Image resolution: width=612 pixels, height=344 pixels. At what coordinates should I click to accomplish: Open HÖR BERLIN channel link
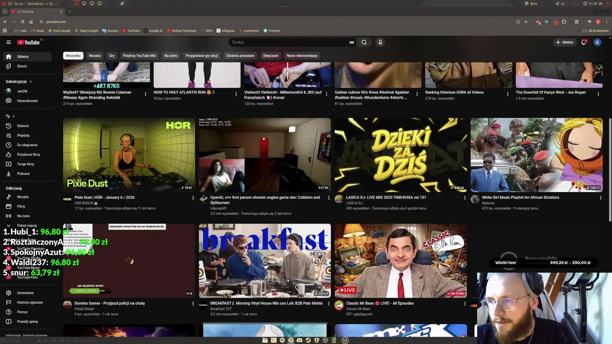(x=84, y=203)
